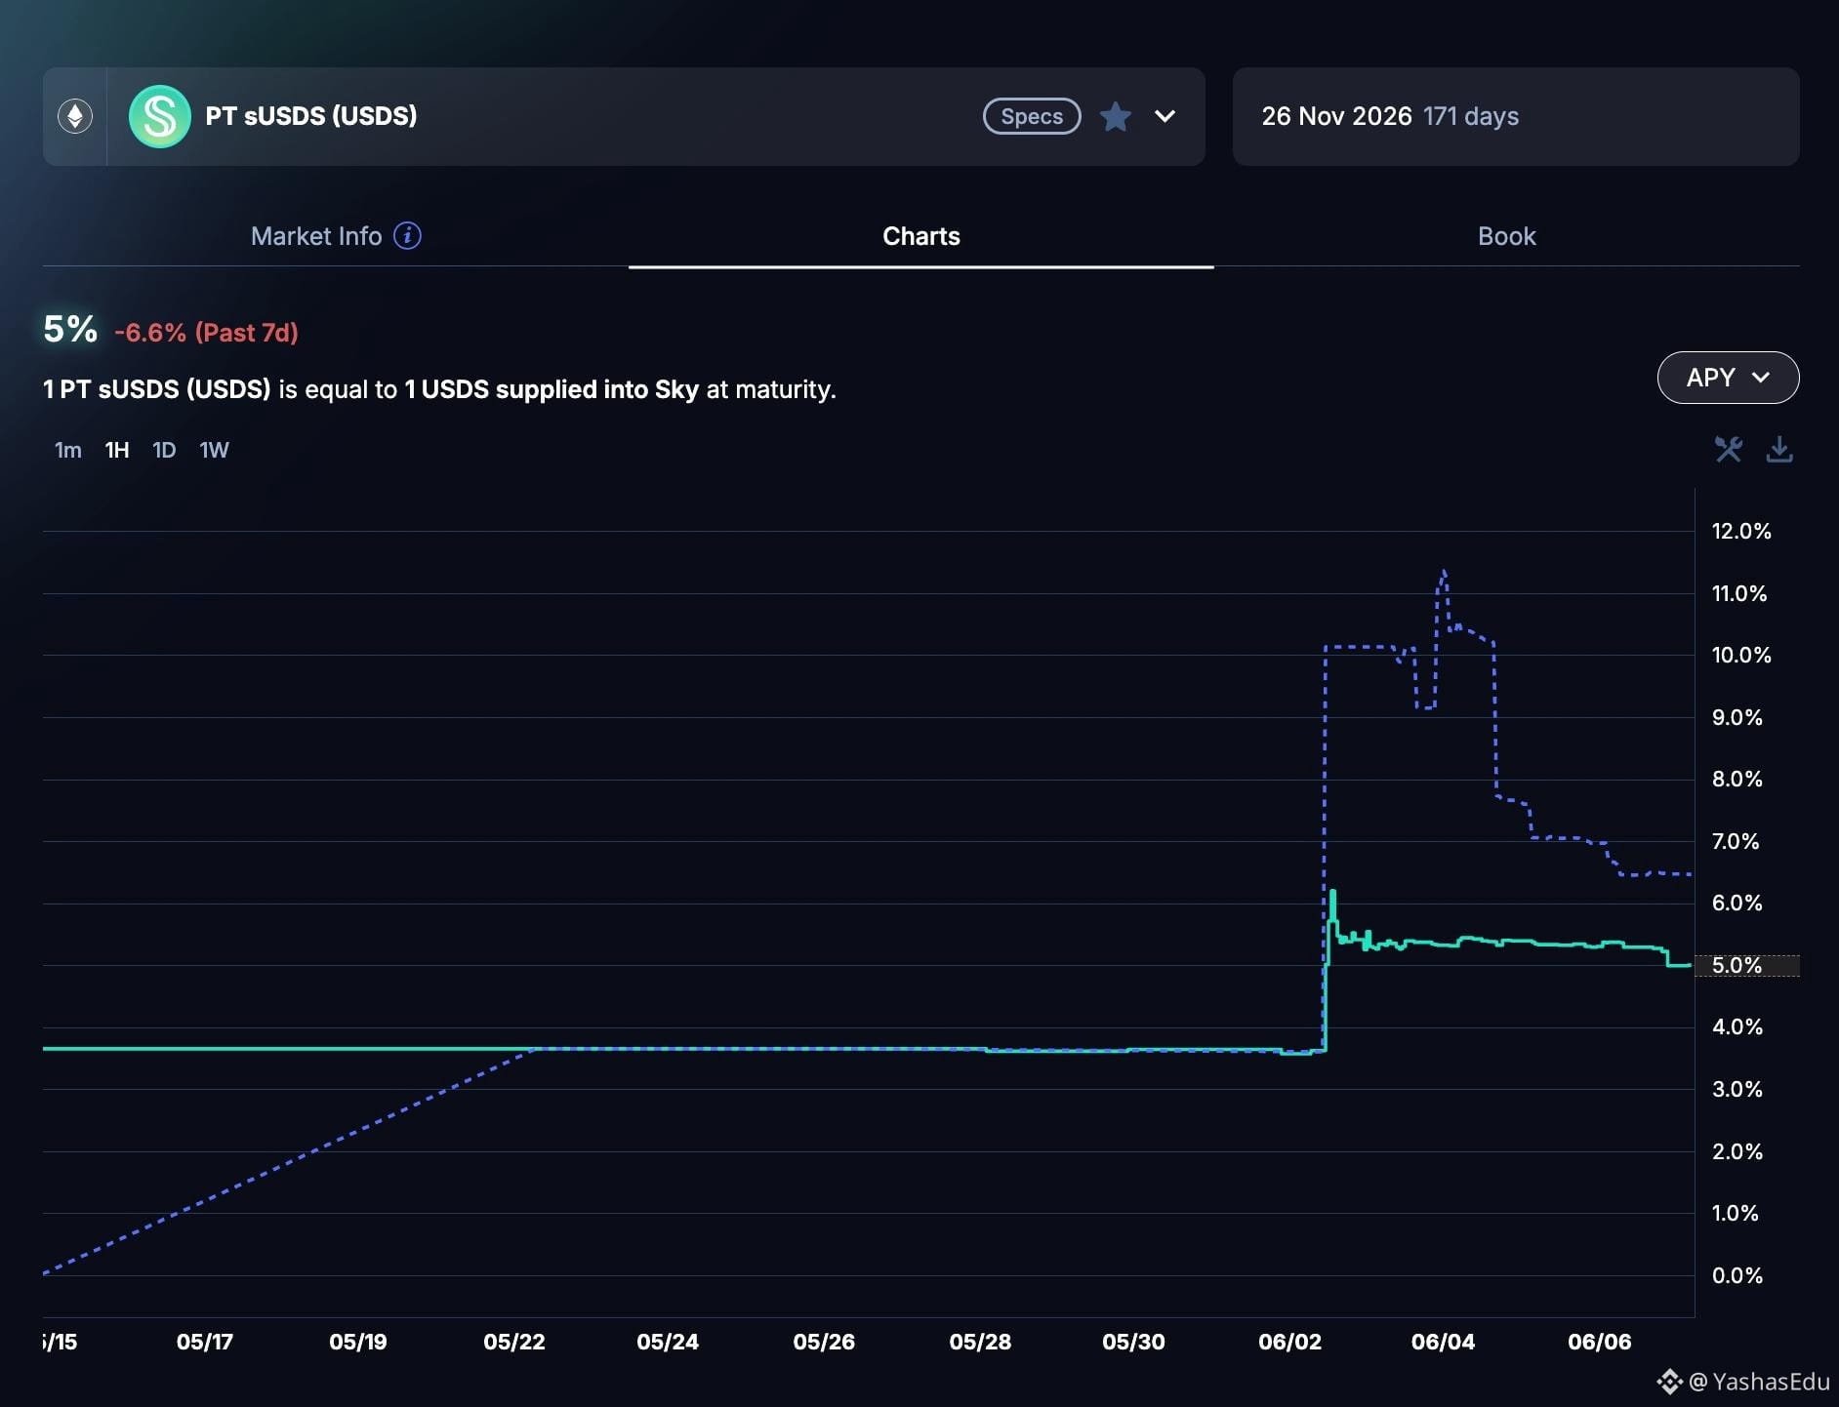Screen dimensions: 1839x1407
Task: Click the 7.0% axis label
Action: [1736, 841]
